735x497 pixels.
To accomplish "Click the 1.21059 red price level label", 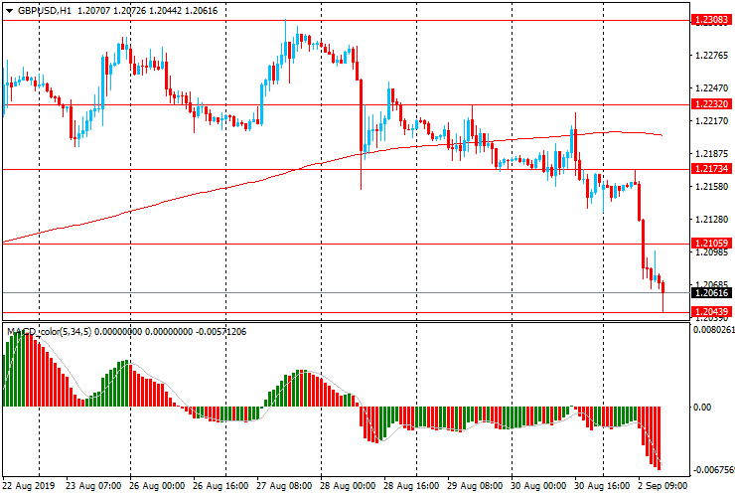I will 711,244.
